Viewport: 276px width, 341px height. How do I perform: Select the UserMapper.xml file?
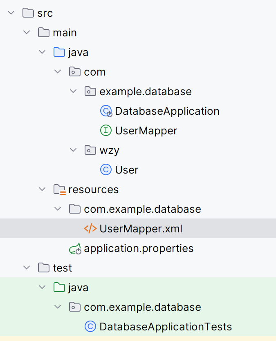[141, 229]
